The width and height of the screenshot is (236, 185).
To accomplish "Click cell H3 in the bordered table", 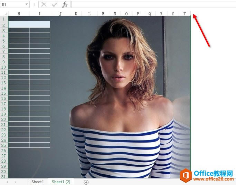I will [19, 30].
